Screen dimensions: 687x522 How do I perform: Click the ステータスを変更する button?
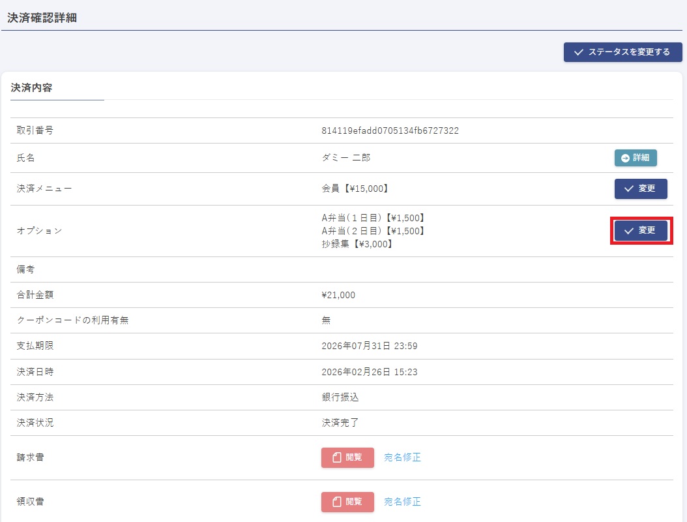(x=622, y=52)
